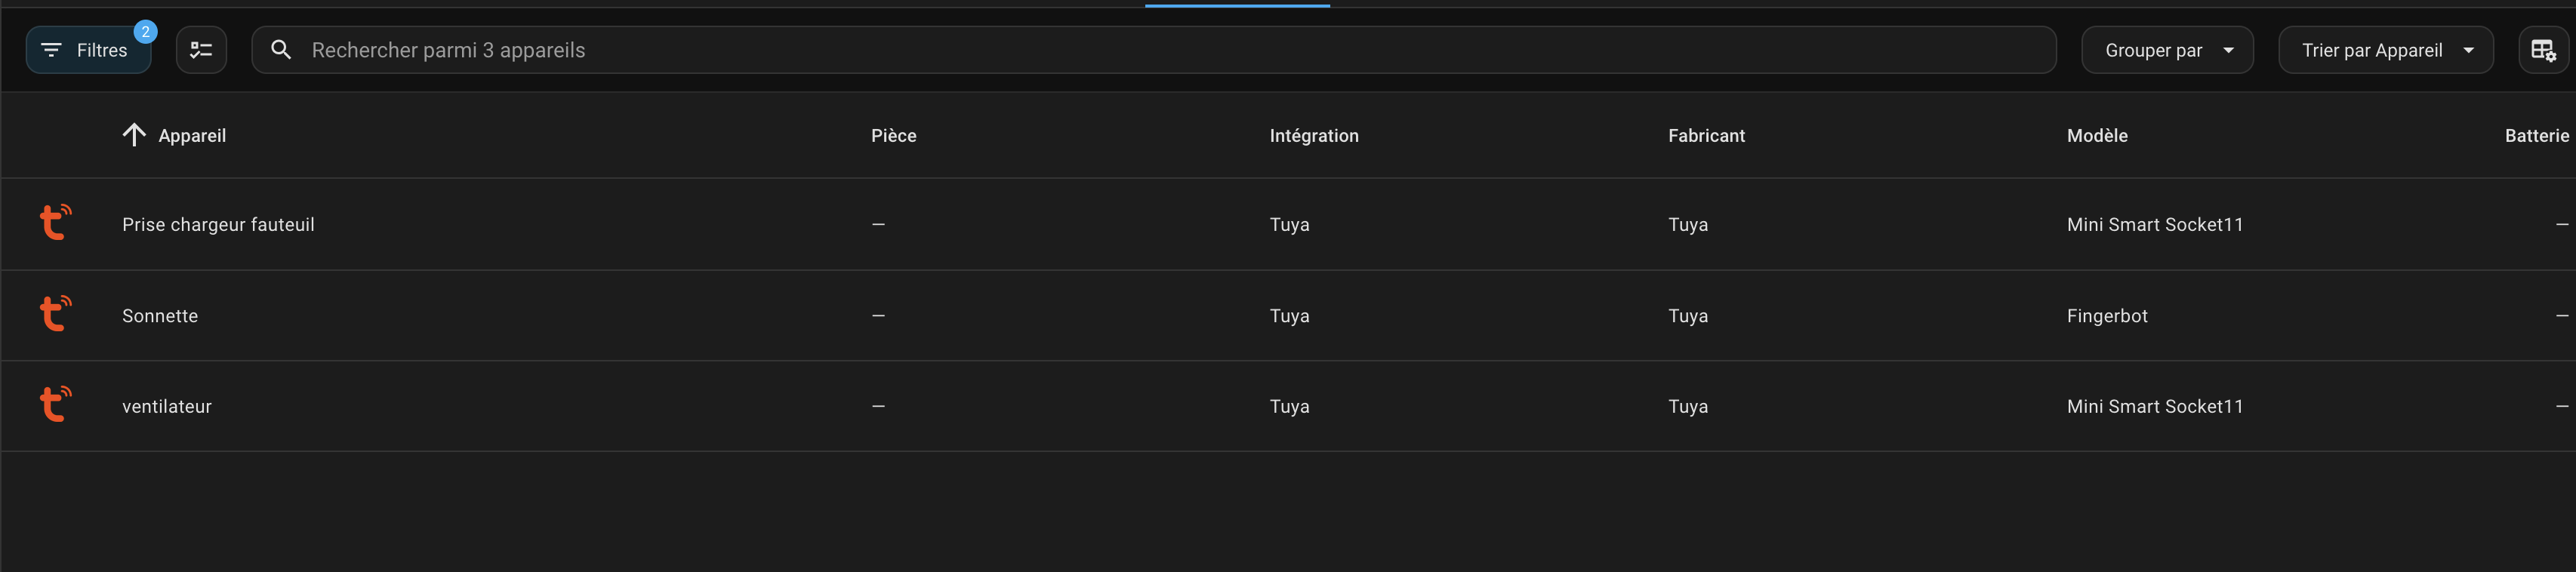This screenshot has height=572, width=2576.
Task: Open the ventilateur device row
Action: (1288, 406)
